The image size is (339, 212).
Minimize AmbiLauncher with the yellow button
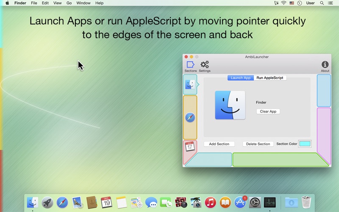(x=192, y=57)
